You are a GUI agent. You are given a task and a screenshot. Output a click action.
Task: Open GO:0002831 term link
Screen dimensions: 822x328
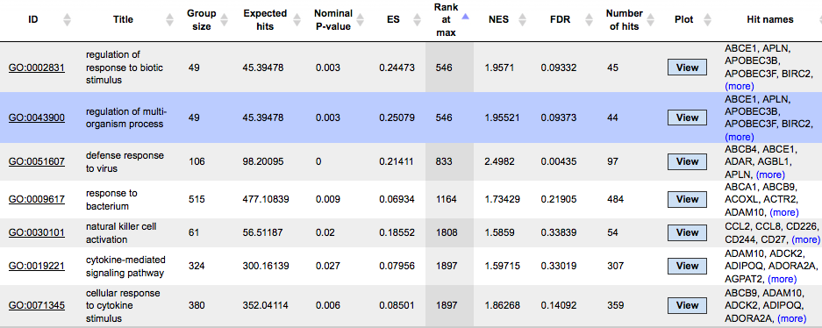coord(37,68)
